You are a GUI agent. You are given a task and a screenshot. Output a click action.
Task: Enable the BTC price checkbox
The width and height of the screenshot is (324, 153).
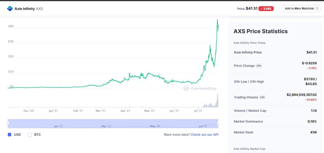[30, 134]
